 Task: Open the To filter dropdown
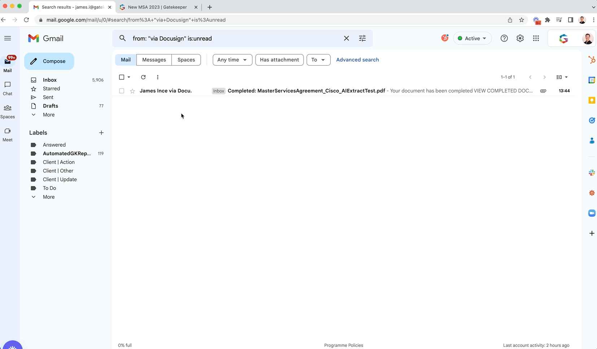(318, 60)
